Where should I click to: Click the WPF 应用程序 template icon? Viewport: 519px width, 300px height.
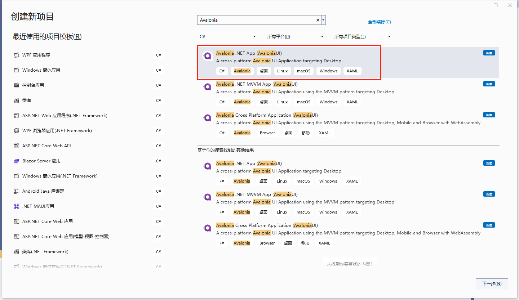tap(16, 55)
